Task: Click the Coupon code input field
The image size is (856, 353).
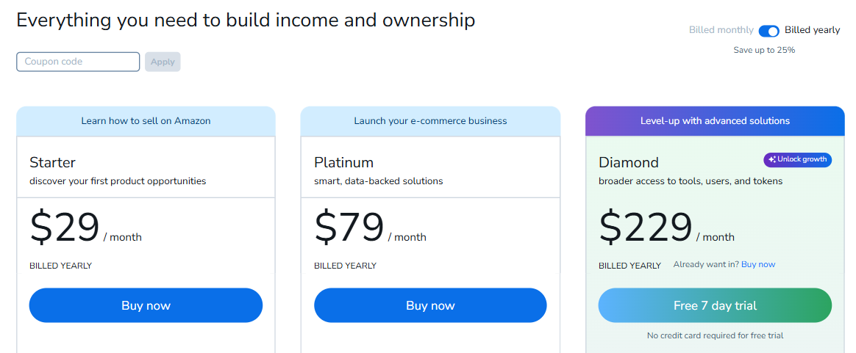Action: [x=78, y=62]
